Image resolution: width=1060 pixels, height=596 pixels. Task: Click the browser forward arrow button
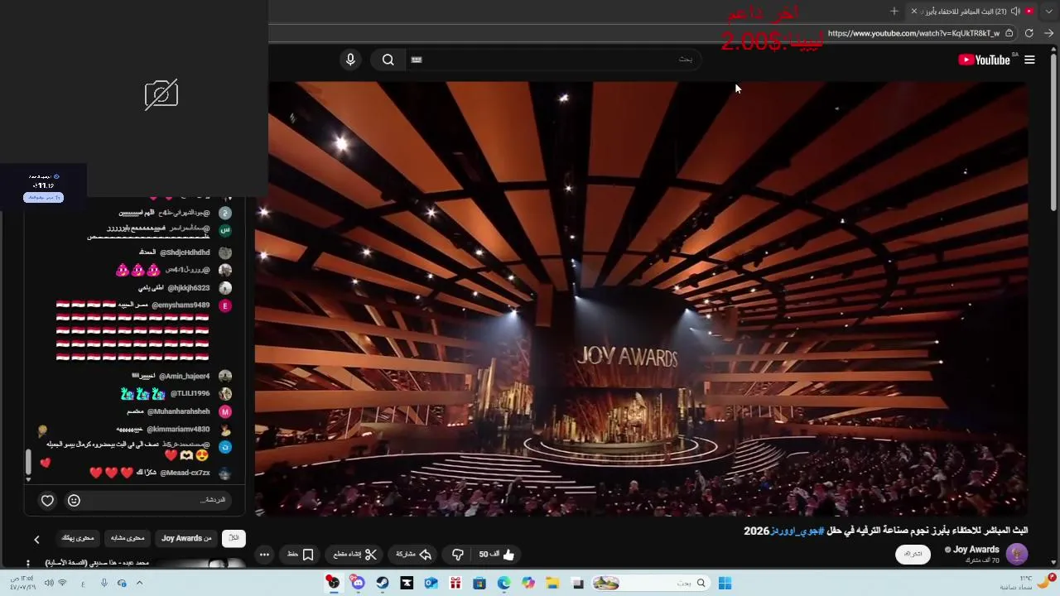(1048, 33)
